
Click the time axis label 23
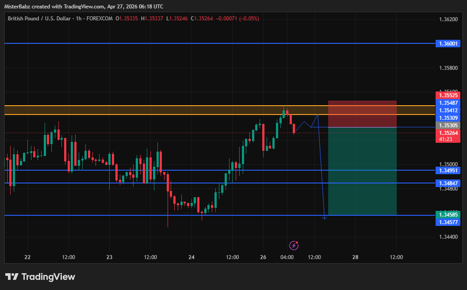(109, 257)
